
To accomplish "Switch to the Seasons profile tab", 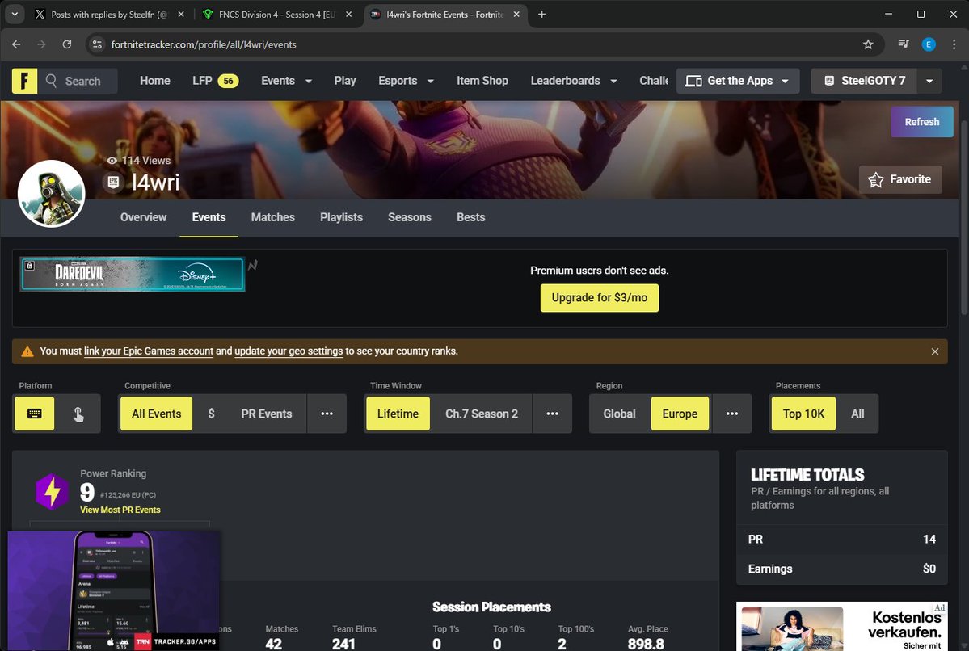I will coord(410,217).
